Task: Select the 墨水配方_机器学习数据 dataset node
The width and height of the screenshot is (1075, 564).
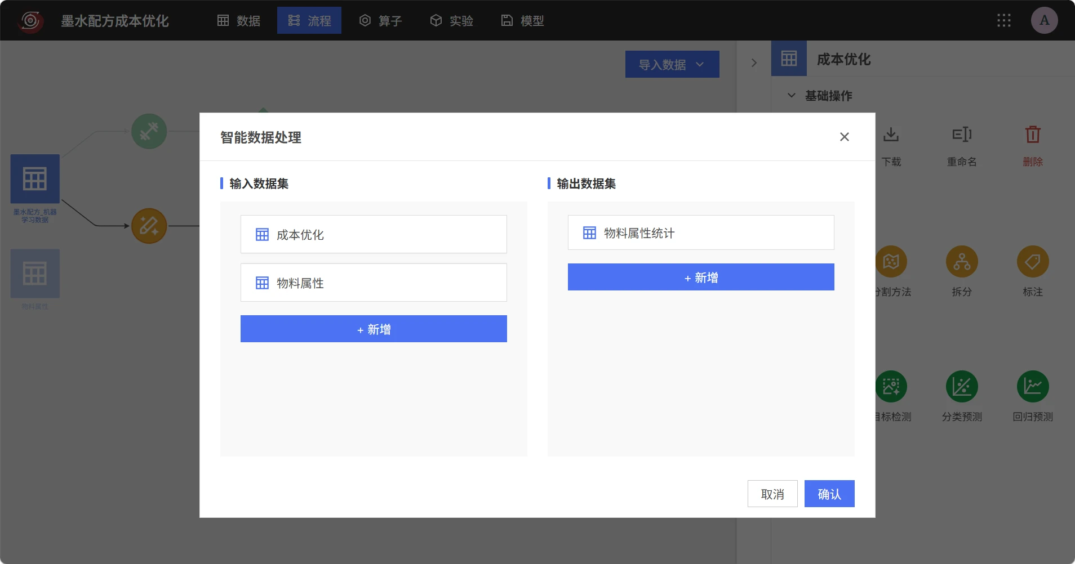Action: tap(35, 179)
